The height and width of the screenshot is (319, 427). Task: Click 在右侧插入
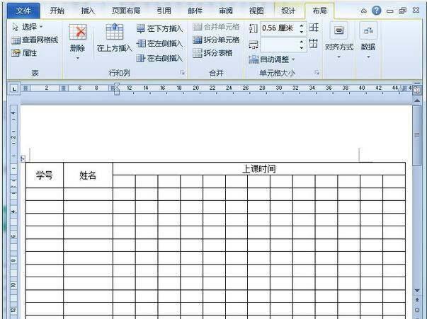pyautogui.click(x=159, y=58)
